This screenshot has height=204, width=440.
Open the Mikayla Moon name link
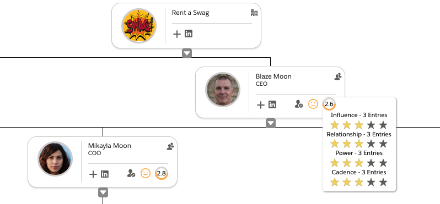tap(109, 146)
